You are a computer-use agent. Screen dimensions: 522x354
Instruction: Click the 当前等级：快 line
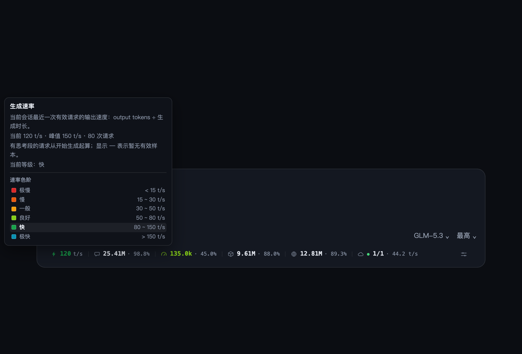coord(27,165)
